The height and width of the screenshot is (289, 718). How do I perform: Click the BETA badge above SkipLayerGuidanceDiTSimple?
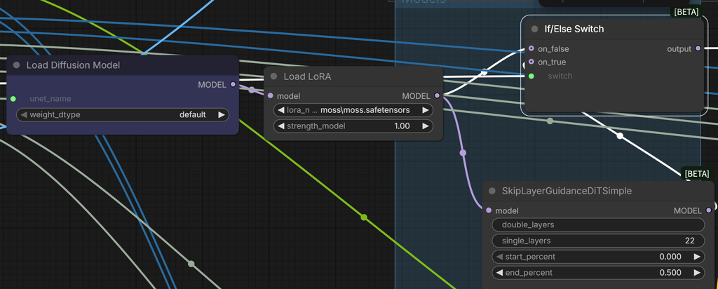(697, 173)
